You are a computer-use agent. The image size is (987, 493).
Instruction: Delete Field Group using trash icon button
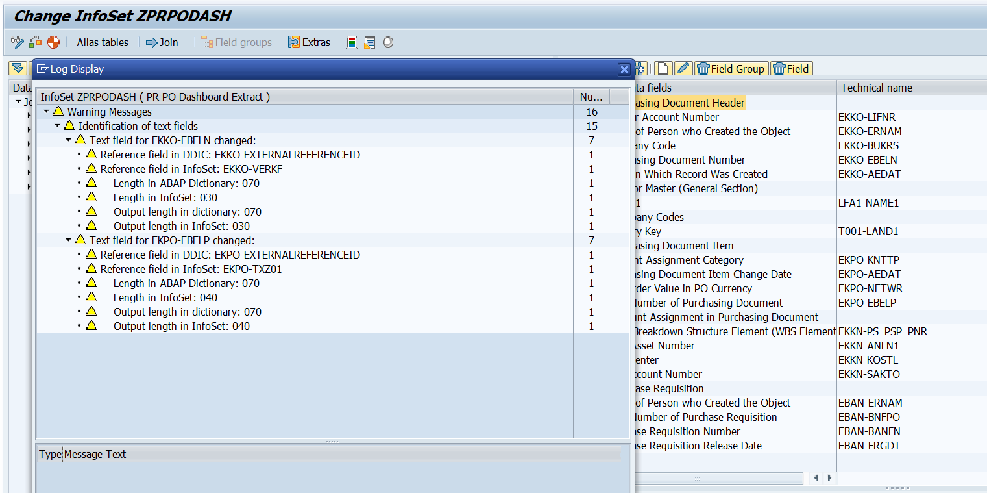pos(731,68)
